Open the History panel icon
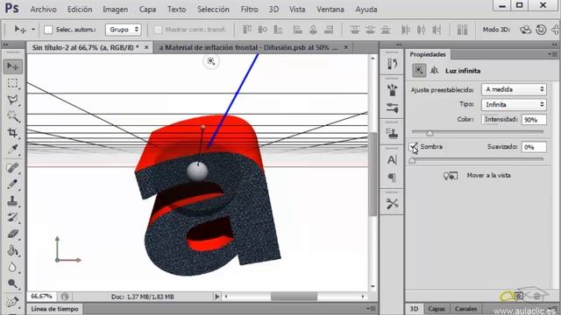This screenshot has height=315, width=561. (x=392, y=64)
